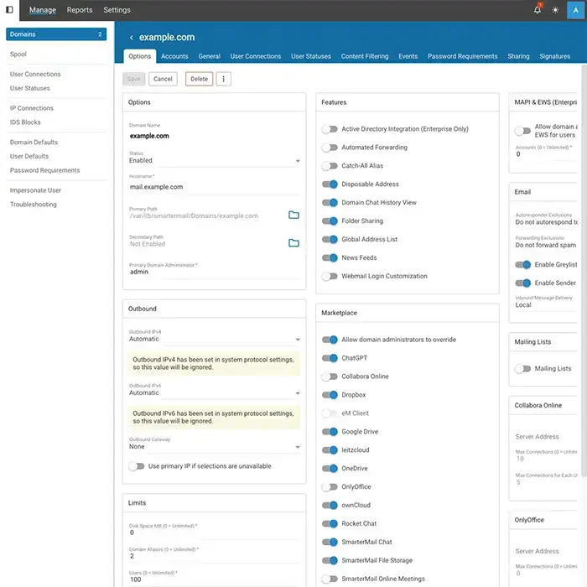
Task: Open the Status dropdown
Action: click(x=214, y=160)
